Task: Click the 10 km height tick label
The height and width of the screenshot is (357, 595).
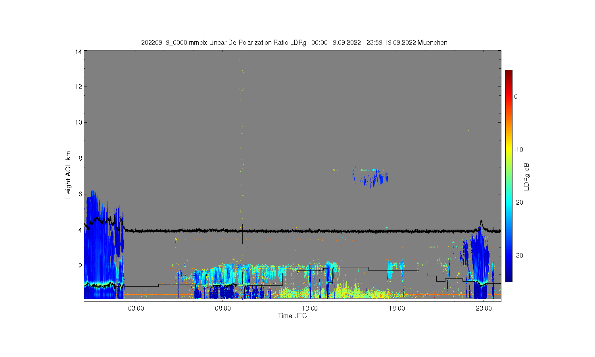Action: click(x=79, y=122)
